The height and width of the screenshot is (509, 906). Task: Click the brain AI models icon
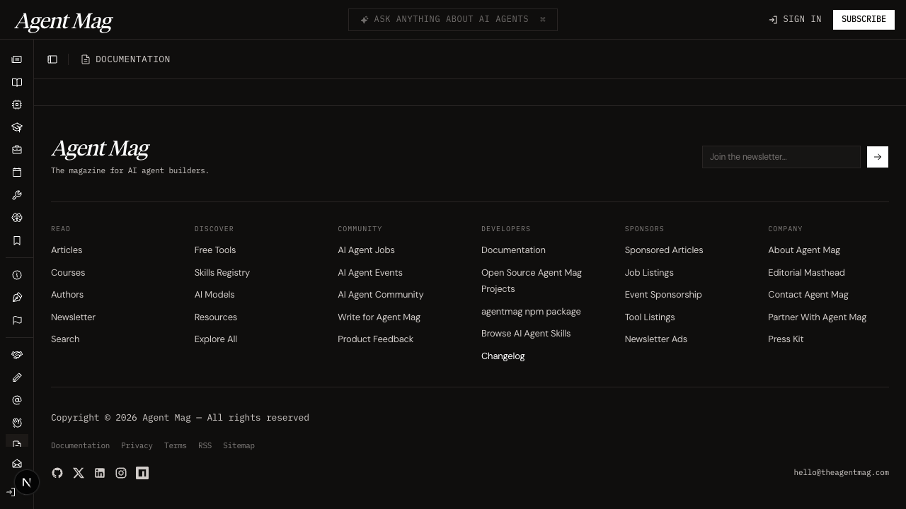click(17, 218)
